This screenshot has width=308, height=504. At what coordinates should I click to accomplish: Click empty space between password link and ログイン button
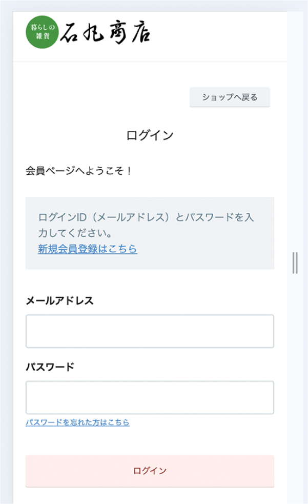pyautogui.click(x=150, y=441)
